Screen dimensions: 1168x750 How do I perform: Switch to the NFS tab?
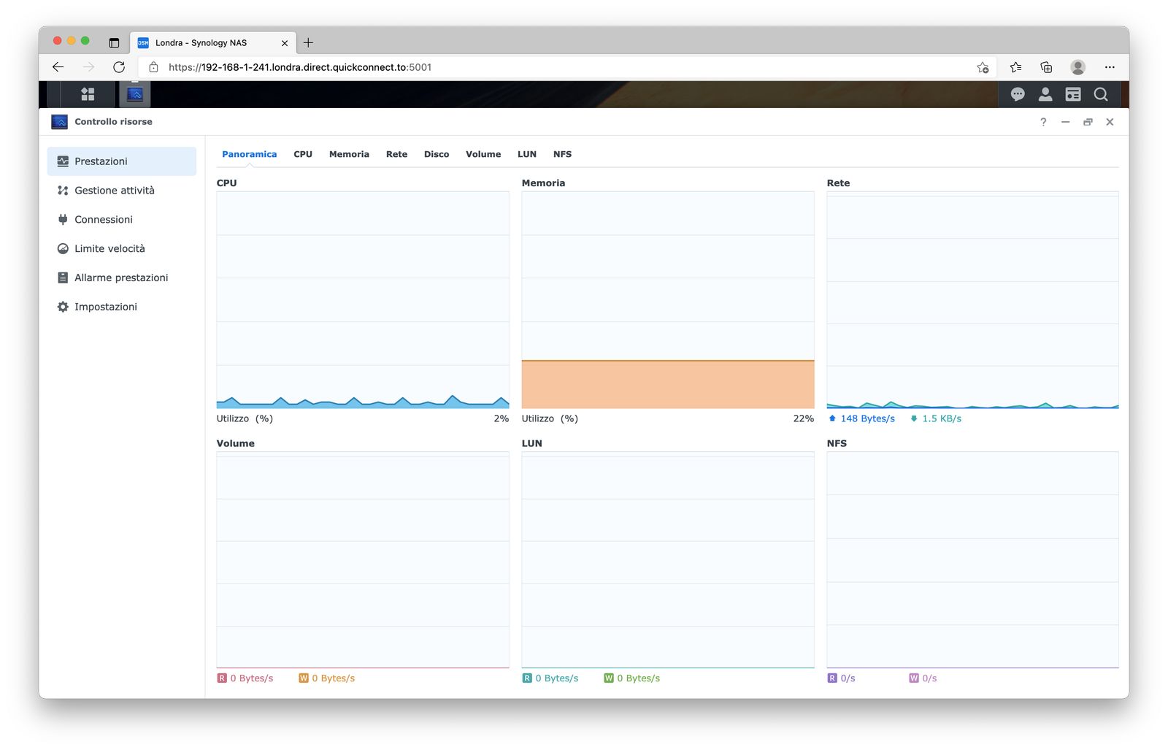tap(562, 155)
